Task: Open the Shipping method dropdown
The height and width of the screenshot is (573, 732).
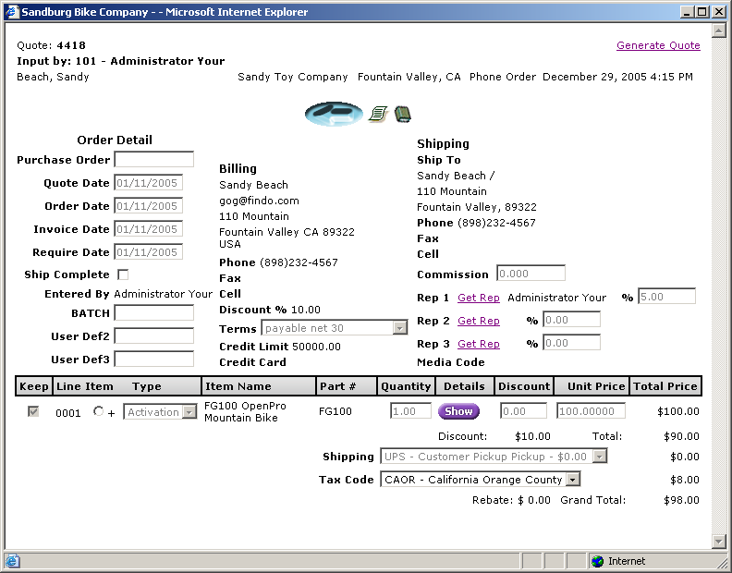Action: click(599, 457)
